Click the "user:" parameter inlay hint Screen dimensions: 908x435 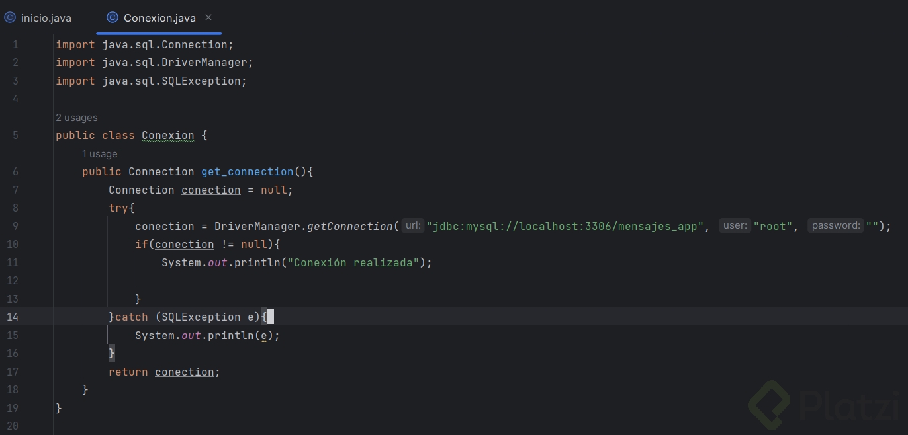click(x=735, y=226)
